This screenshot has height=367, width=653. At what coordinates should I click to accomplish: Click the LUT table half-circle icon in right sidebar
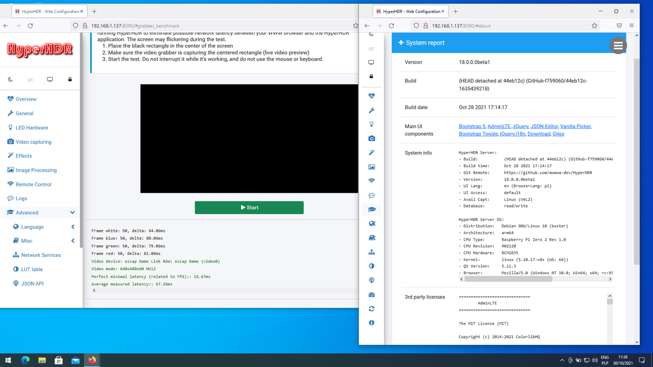coord(371,266)
